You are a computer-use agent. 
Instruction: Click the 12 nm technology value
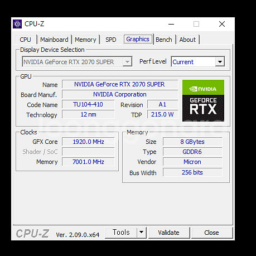[x=88, y=114]
